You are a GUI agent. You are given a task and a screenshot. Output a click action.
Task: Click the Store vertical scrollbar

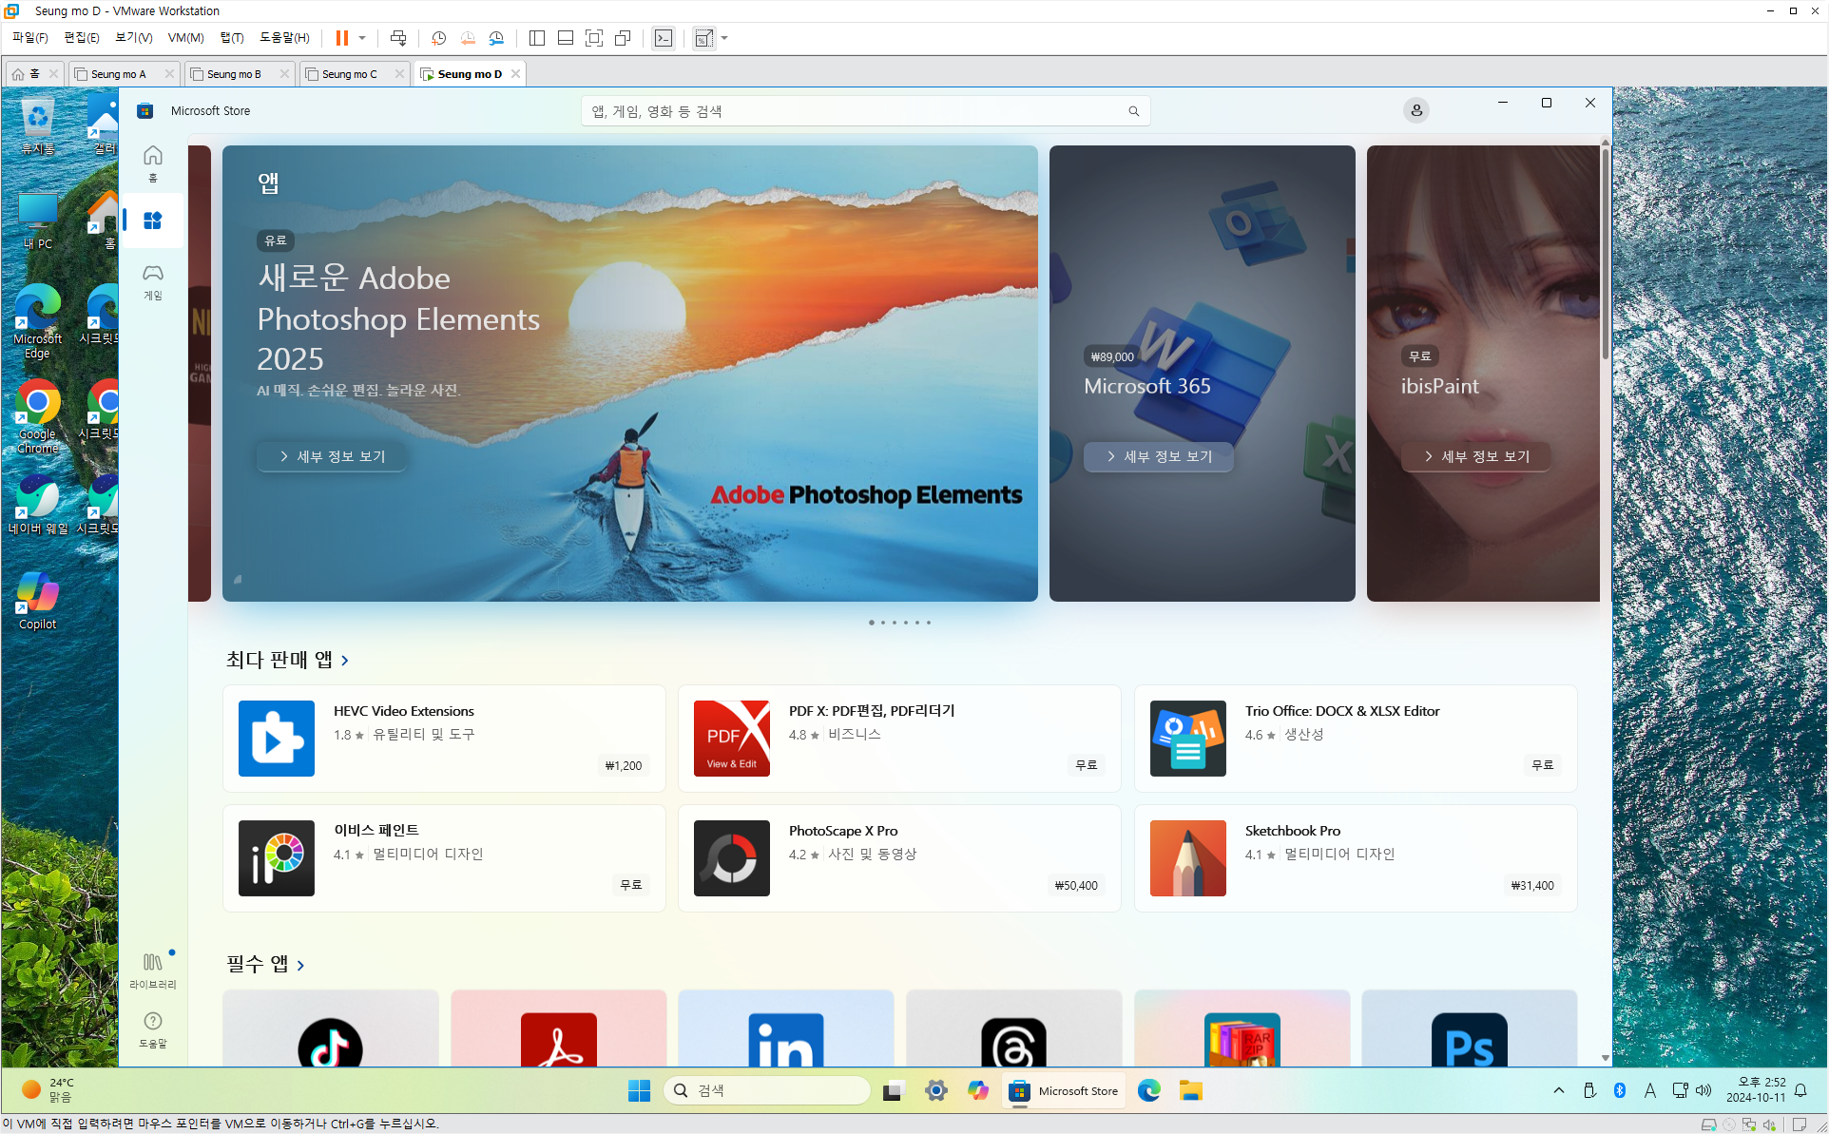point(1605,252)
